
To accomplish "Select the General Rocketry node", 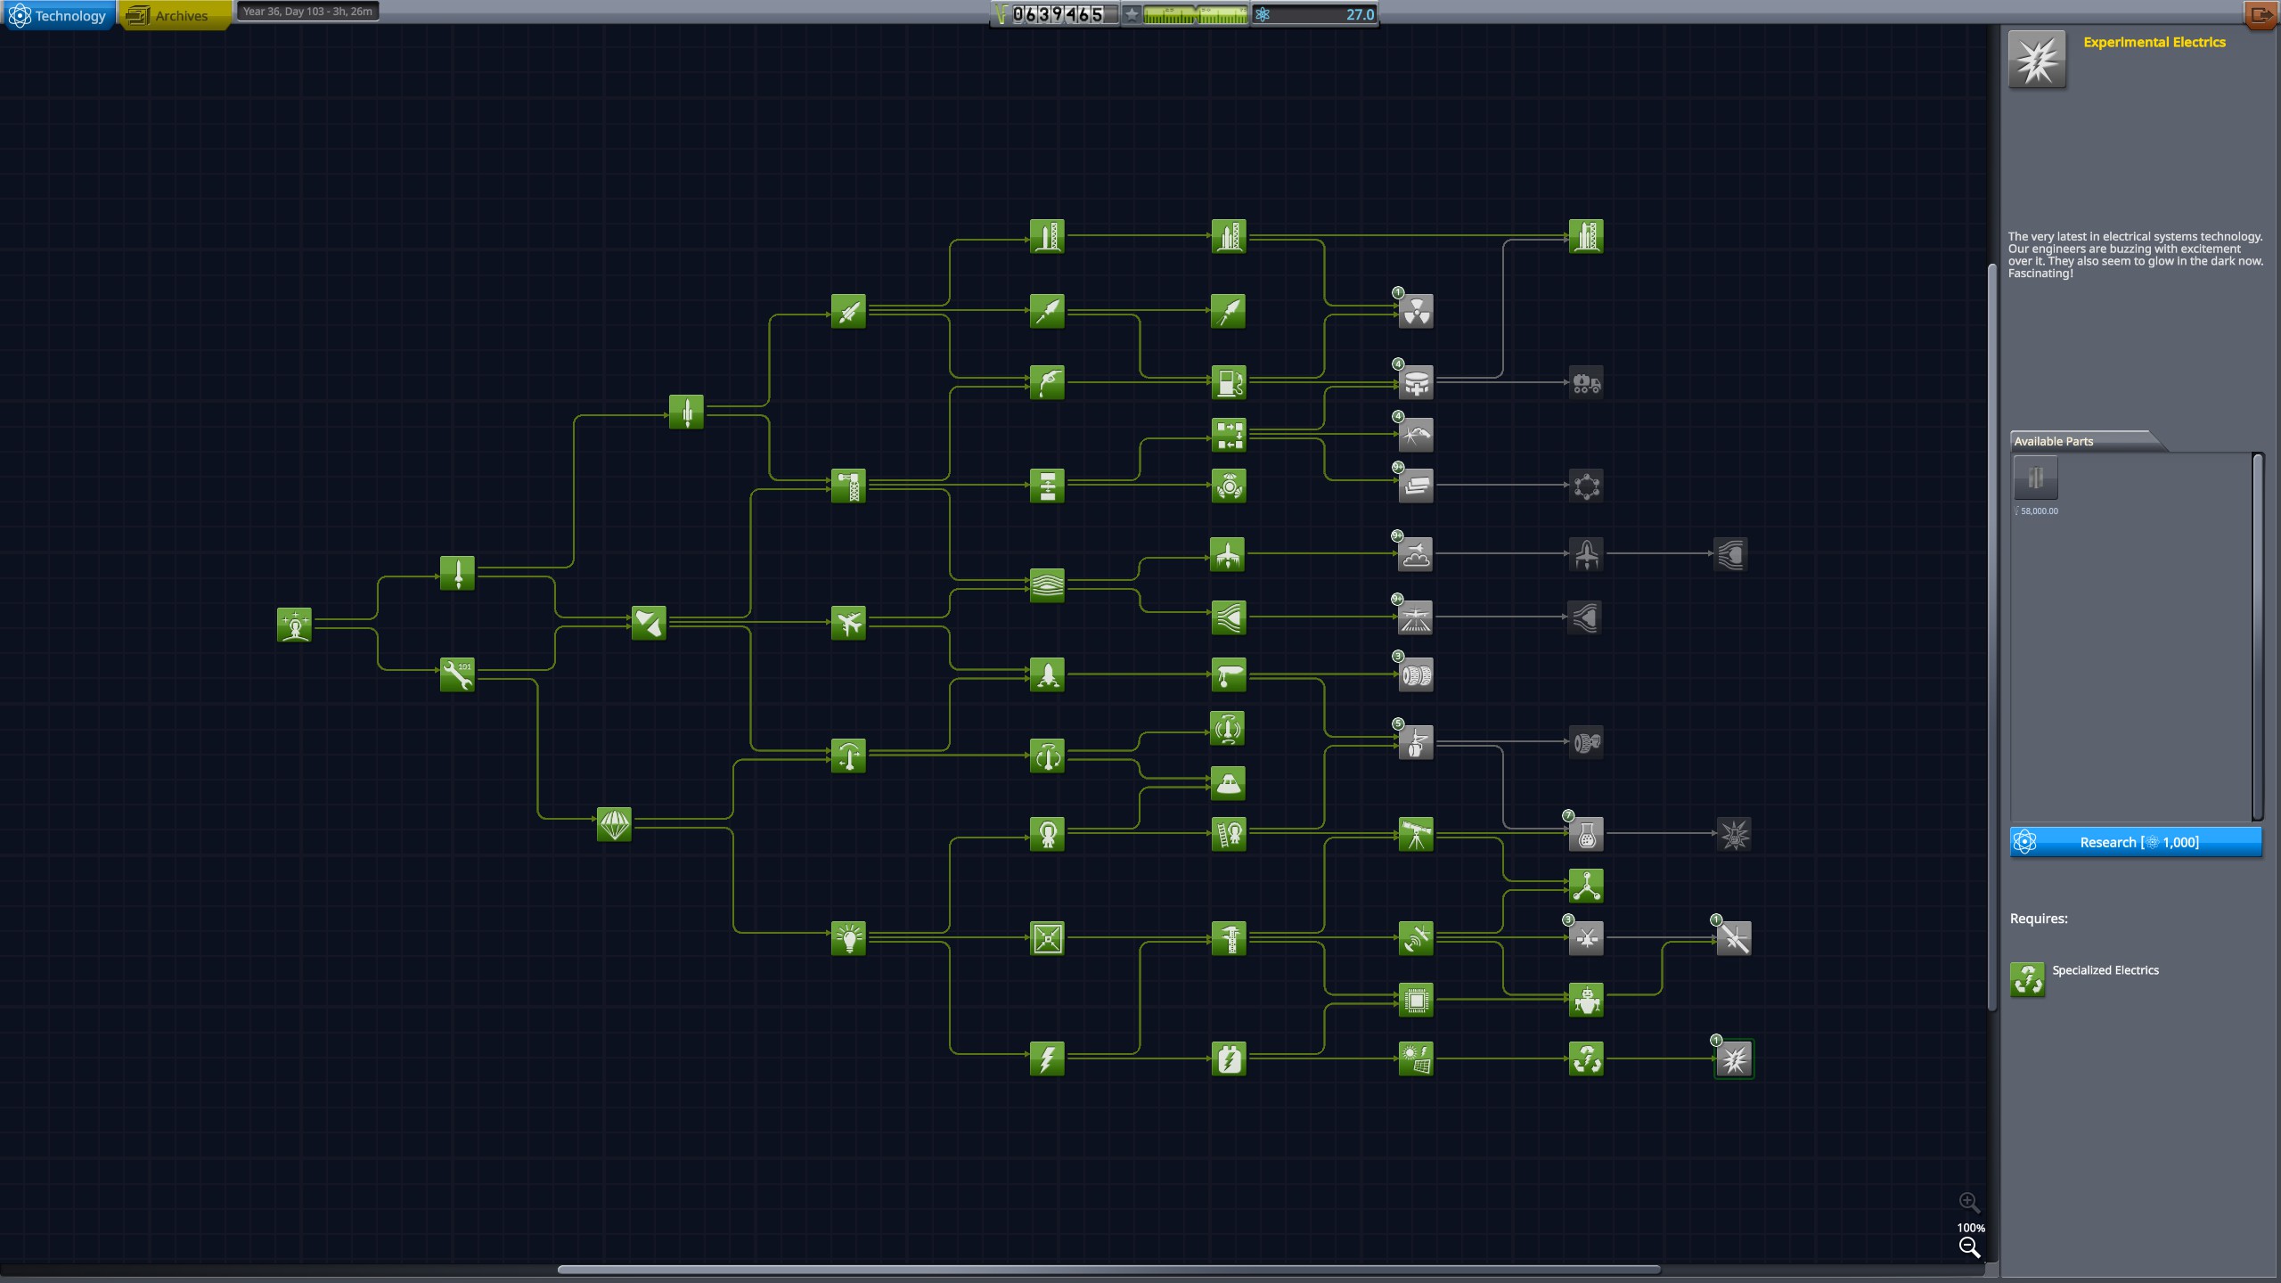I will coord(686,412).
